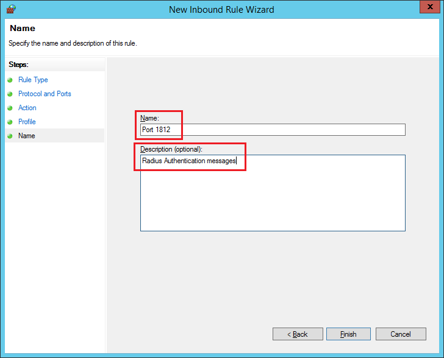
Task: Click the green dot next to Action
Action: point(10,108)
